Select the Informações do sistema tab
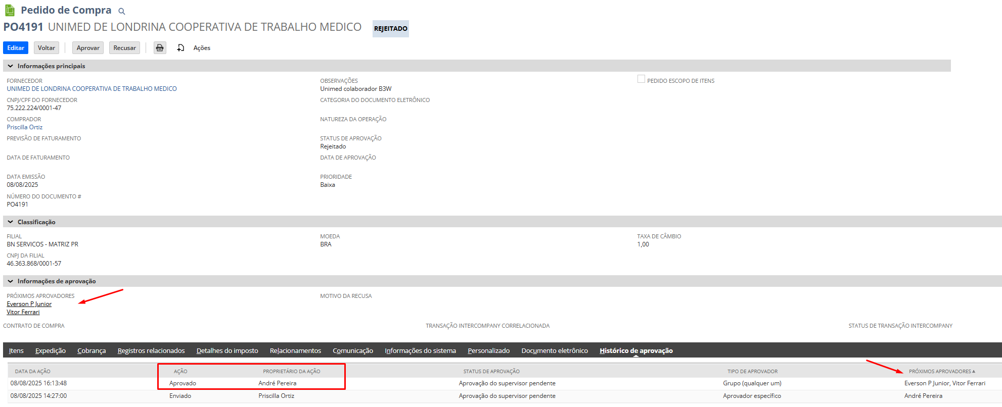The image size is (1002, 407). 420,350
